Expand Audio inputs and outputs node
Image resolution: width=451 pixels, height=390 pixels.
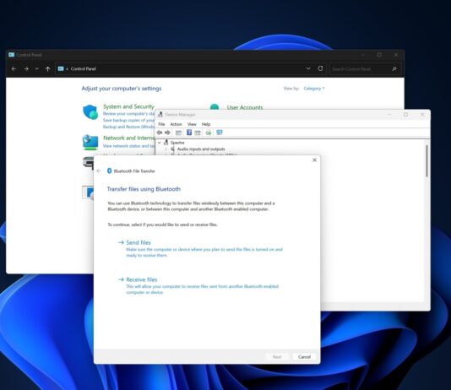[x=166, y=149]
